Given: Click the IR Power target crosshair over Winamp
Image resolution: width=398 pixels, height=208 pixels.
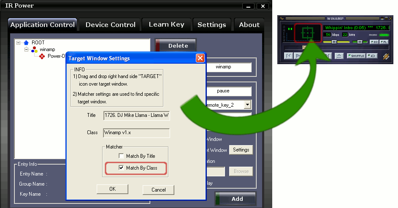Looking at the screenshot, I should [x=308, y=33].
